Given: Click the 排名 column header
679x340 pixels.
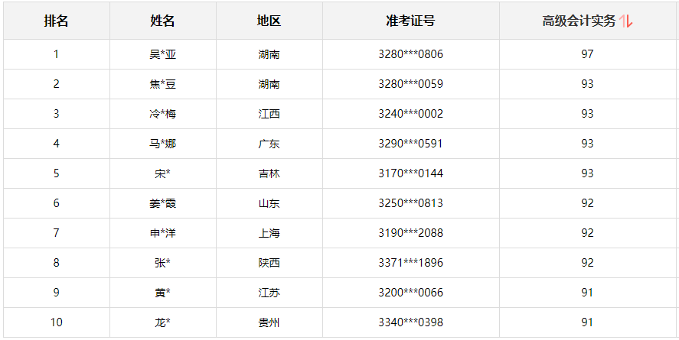Looking at the screenshot, I should (x=56, y=21).
